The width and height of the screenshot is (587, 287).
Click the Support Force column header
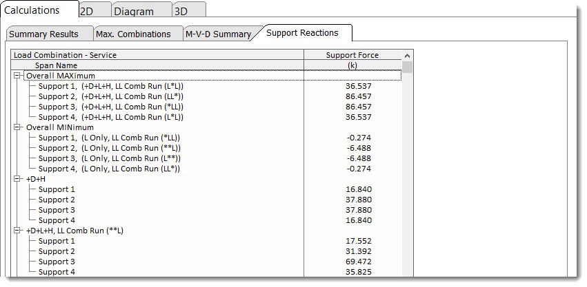[x=352, y=55]
